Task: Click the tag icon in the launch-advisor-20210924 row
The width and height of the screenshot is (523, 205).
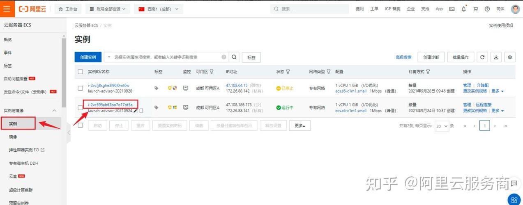Action: 156,107
